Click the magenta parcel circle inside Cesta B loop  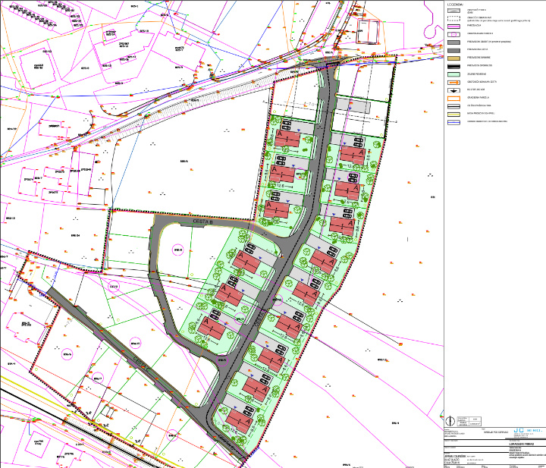point(179,249)
